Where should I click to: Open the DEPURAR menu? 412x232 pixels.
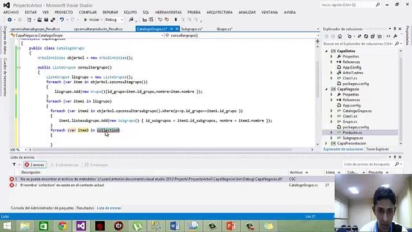coord(110,12)
